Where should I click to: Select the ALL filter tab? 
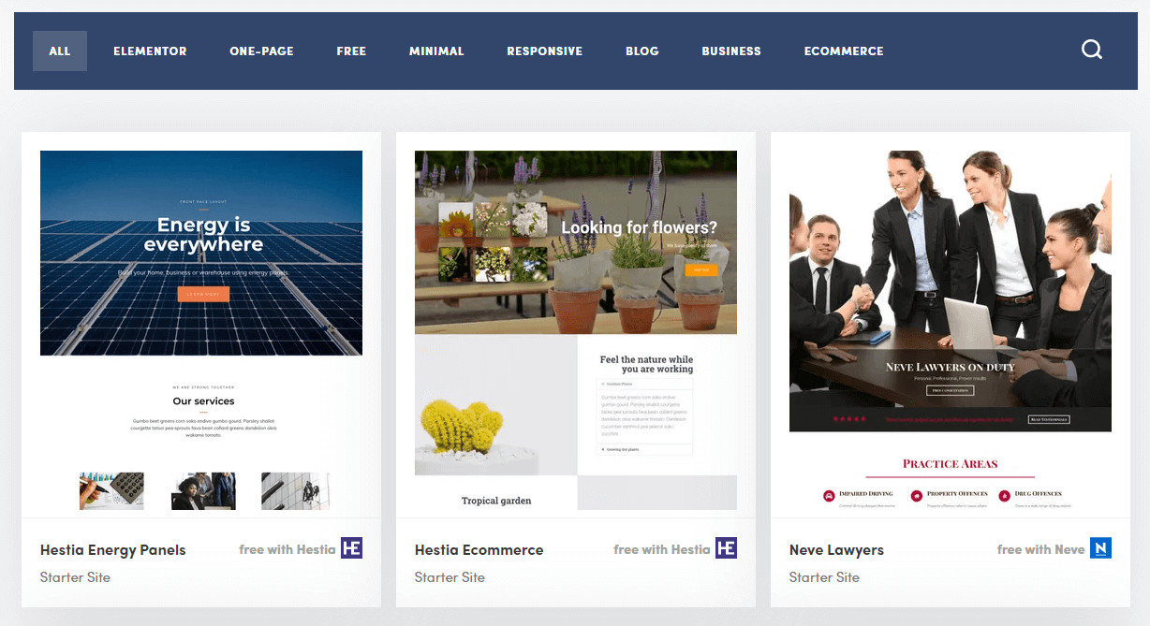pyautogui.click(x=60, y=51)
